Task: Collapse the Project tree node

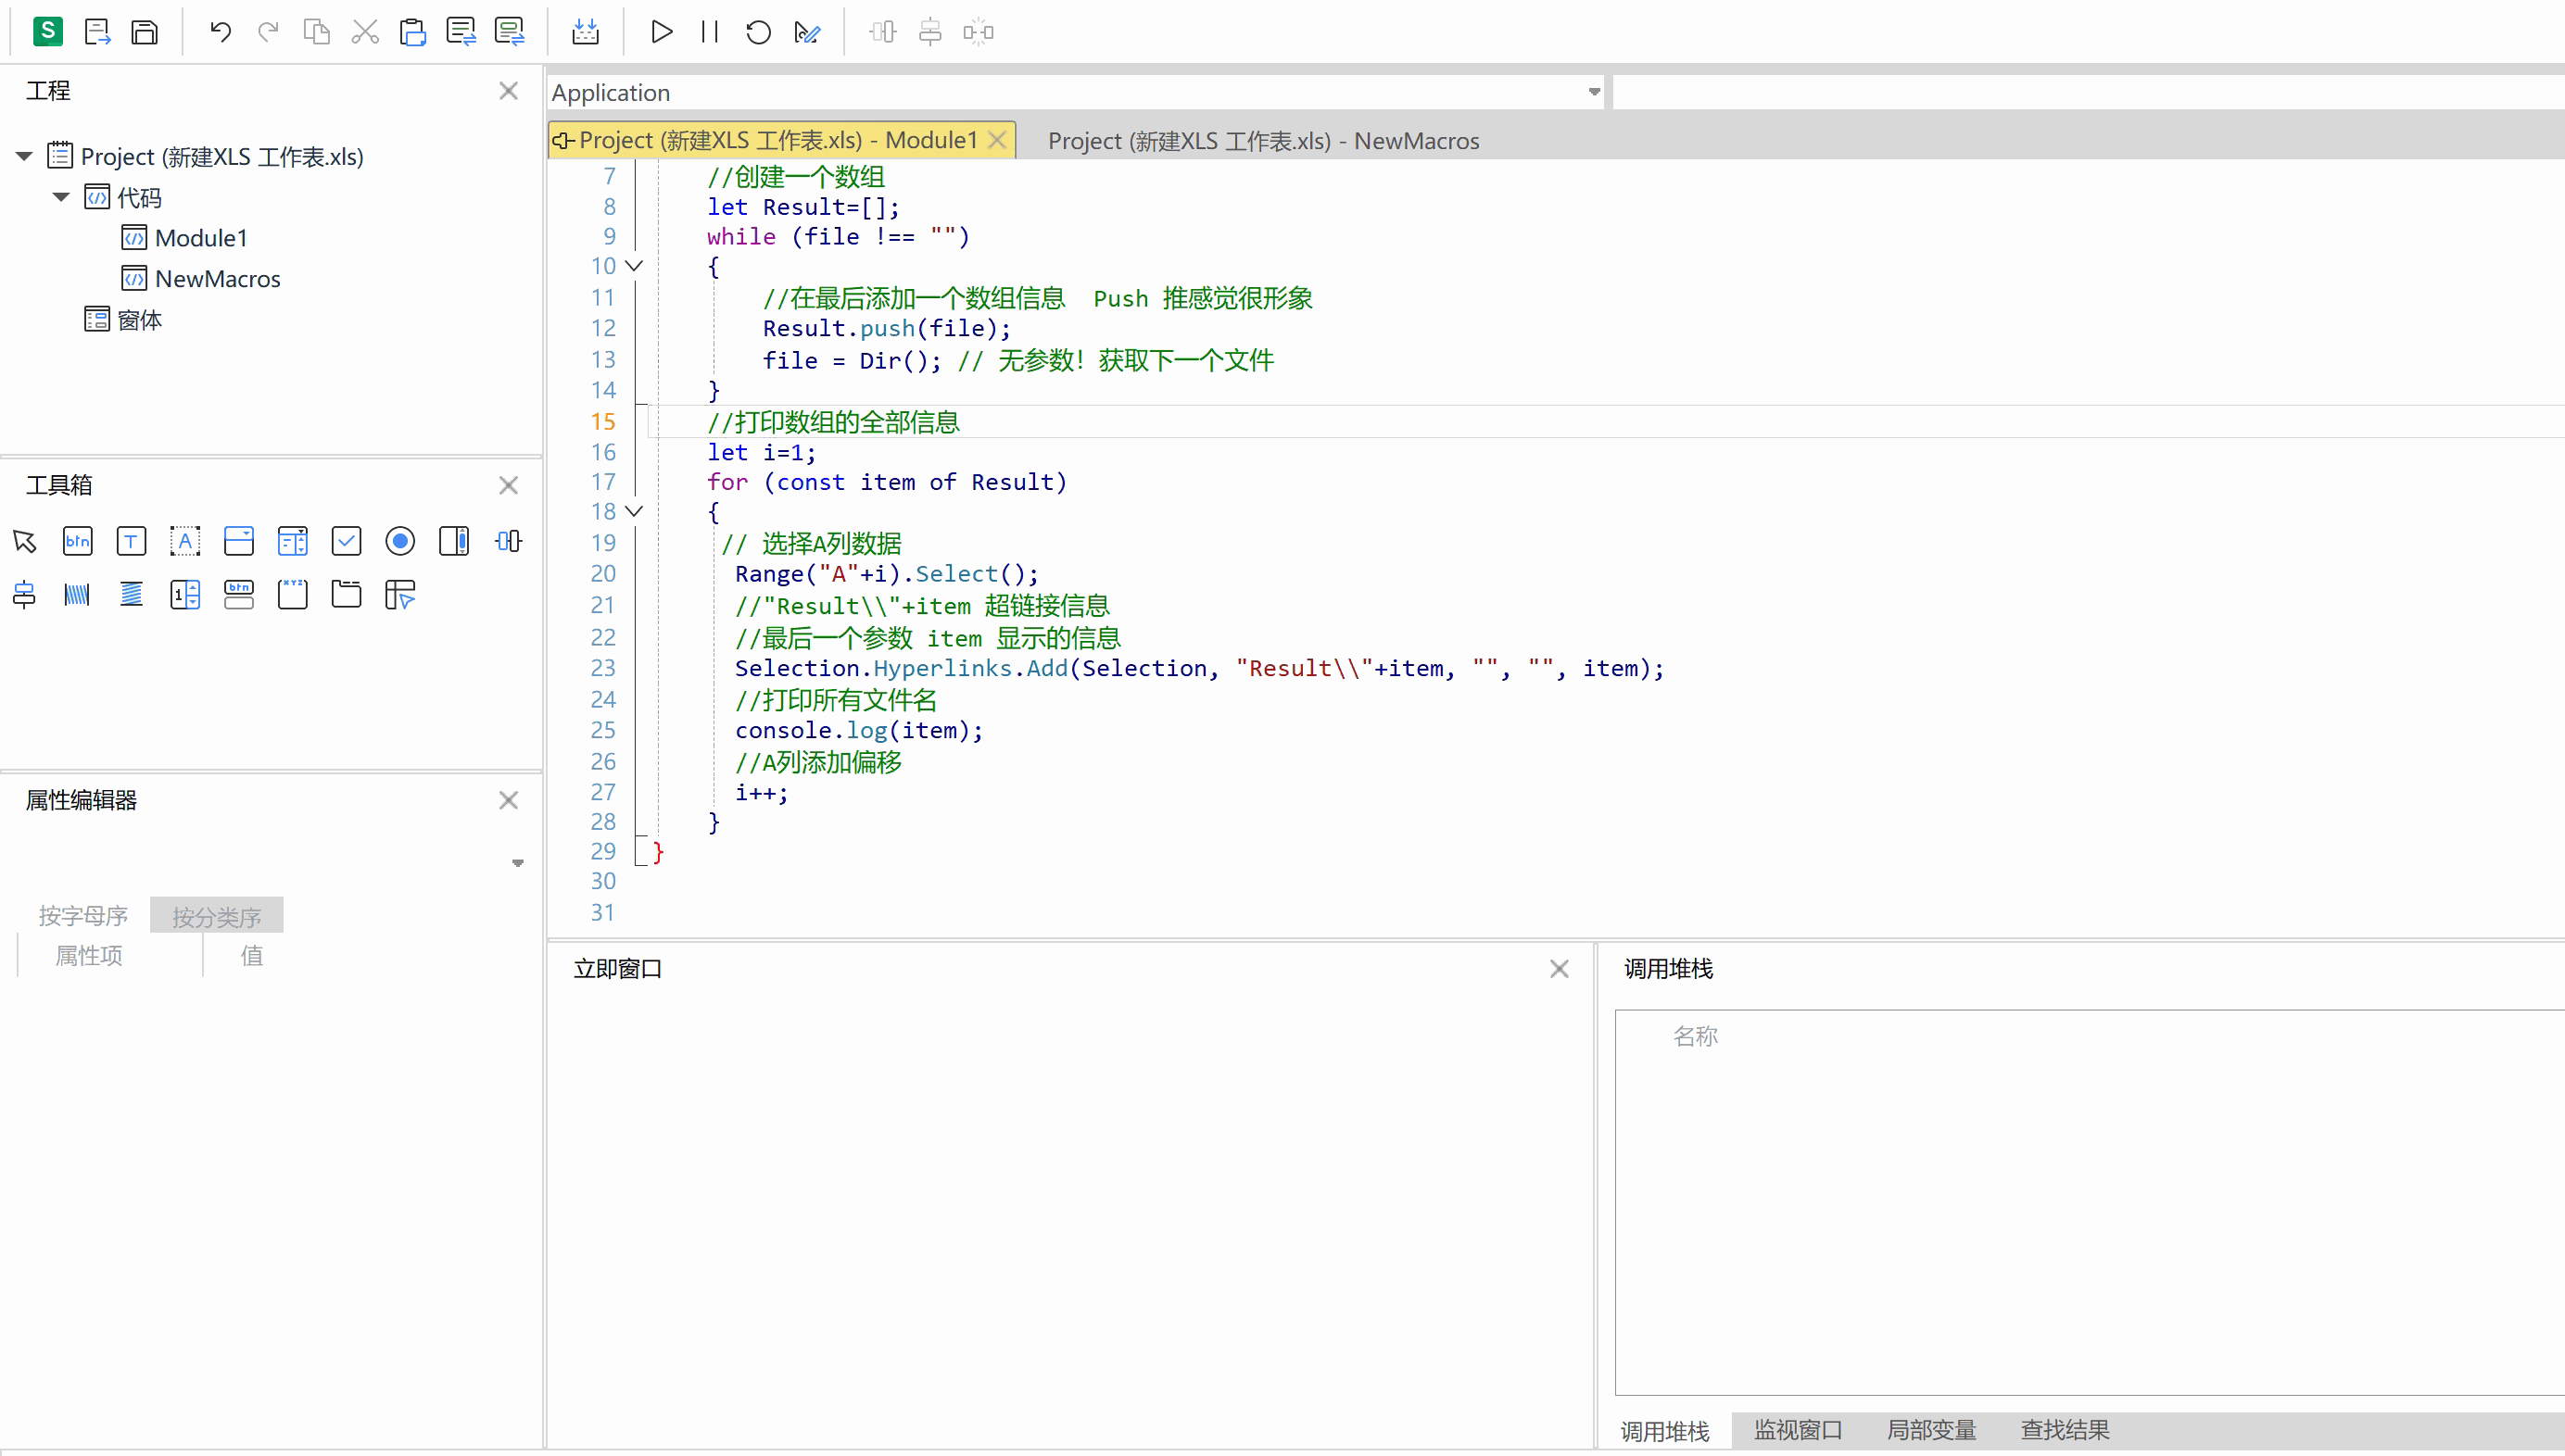Action: click(x=24, y=156)
